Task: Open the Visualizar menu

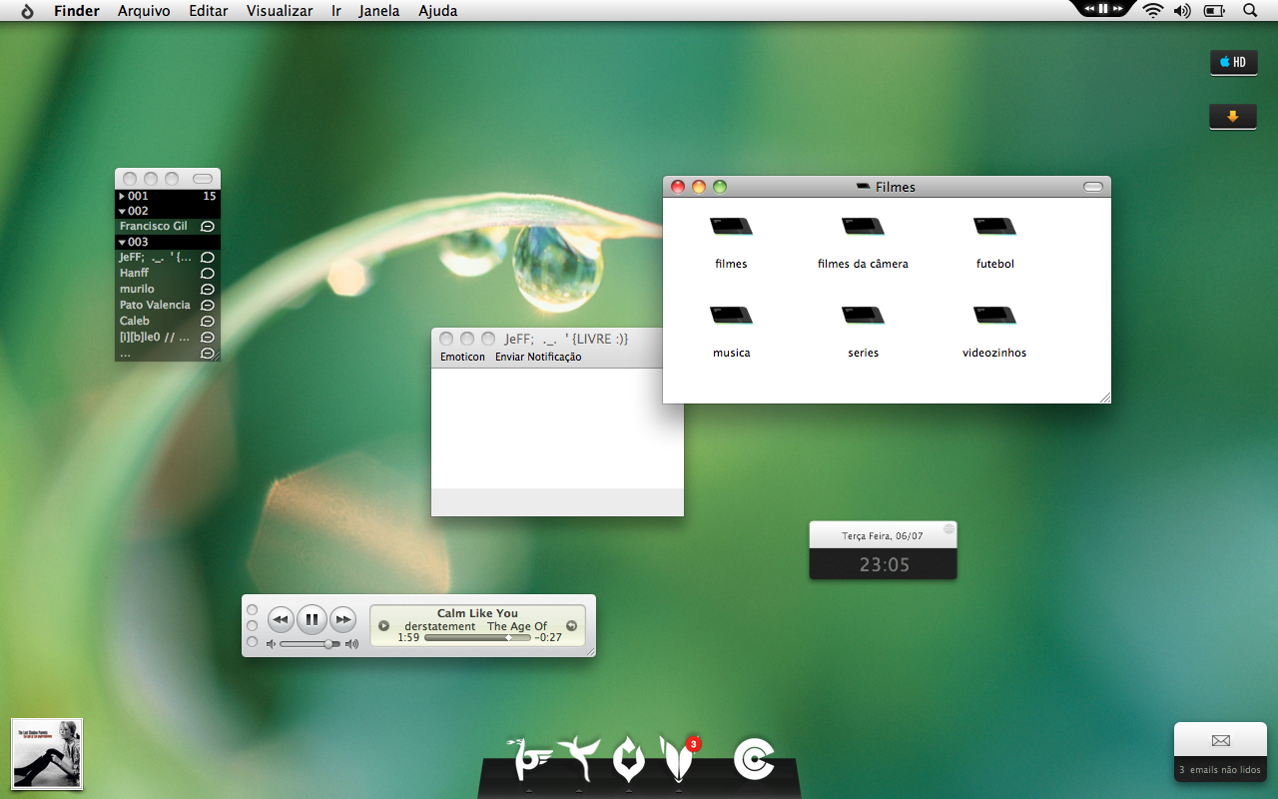Action: [280, 11]
